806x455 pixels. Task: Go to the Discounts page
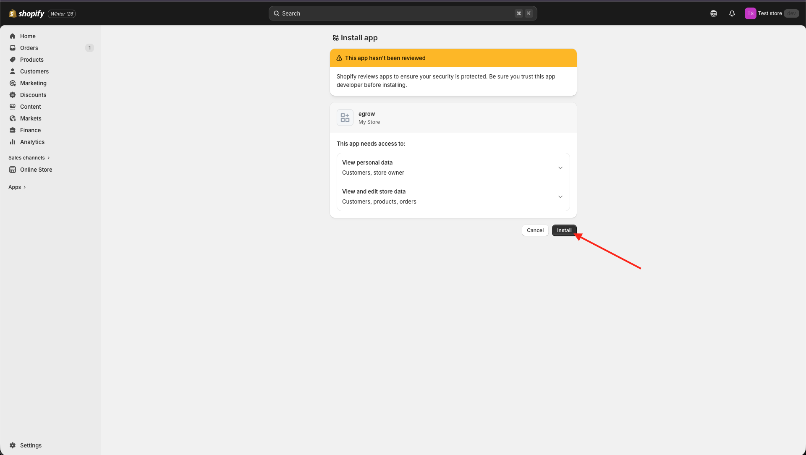[x=33, y=95]
